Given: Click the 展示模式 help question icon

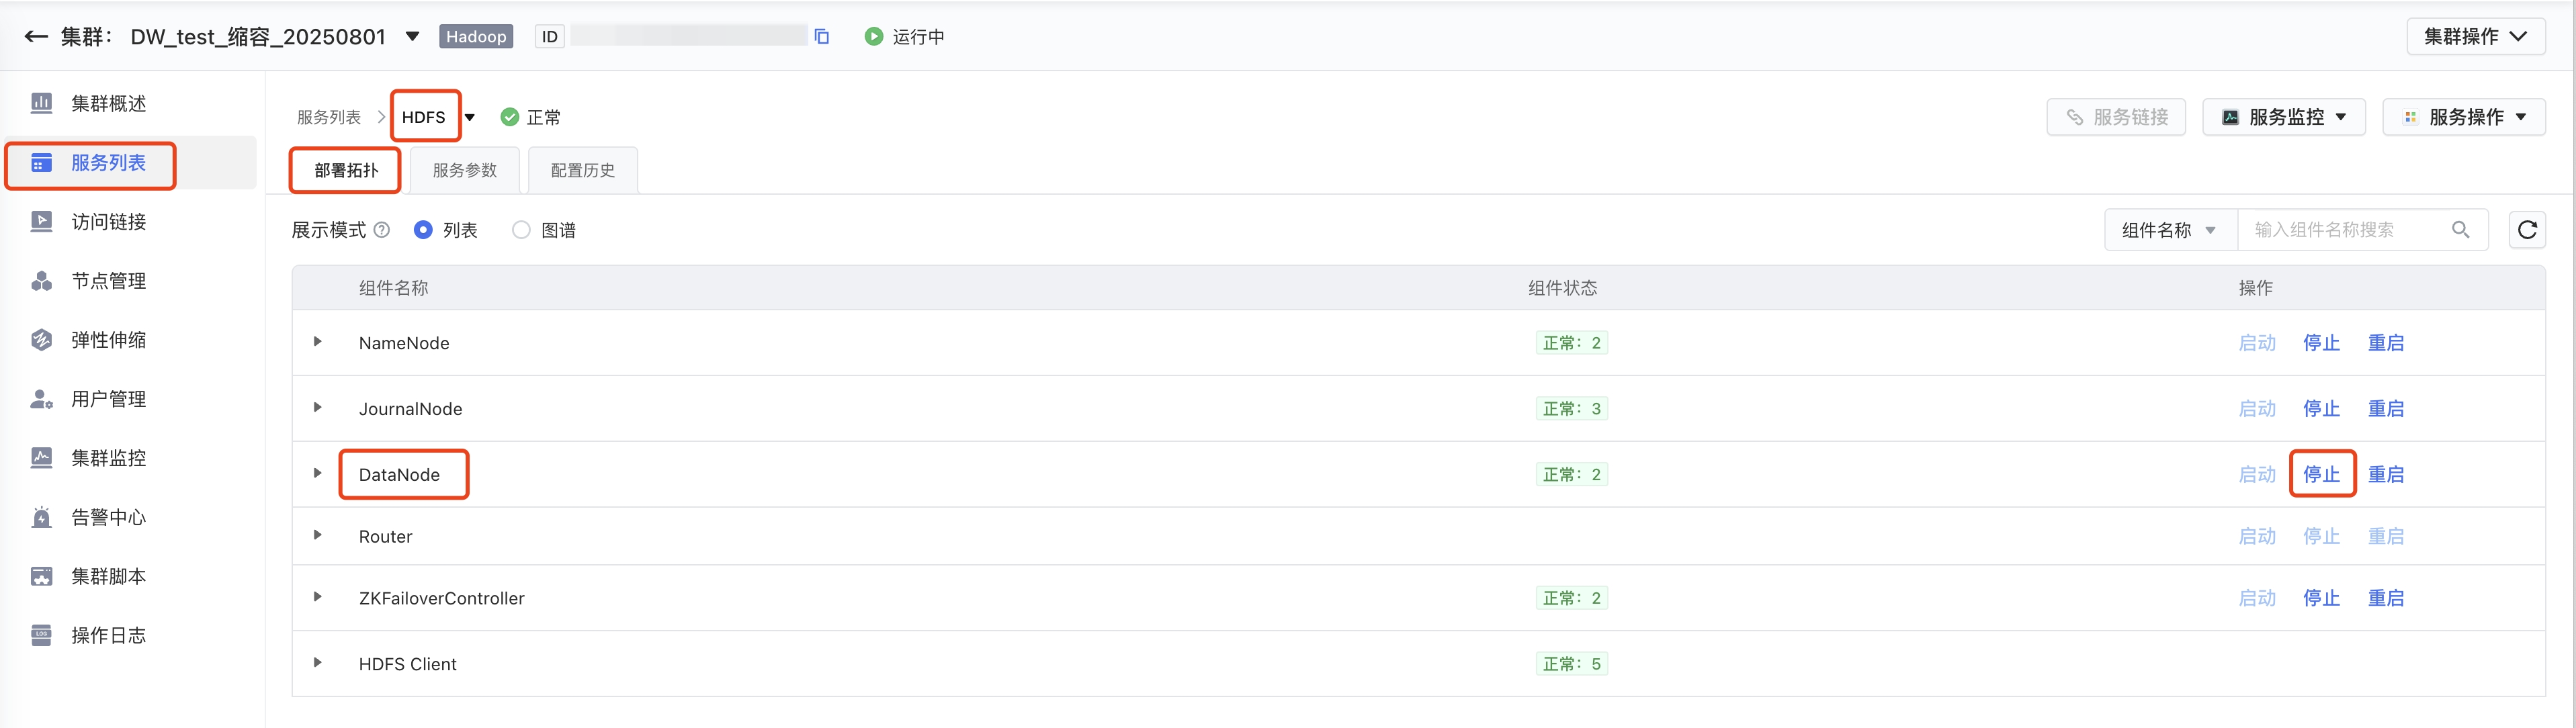Looking at the screenshot, I should point(382,230).
